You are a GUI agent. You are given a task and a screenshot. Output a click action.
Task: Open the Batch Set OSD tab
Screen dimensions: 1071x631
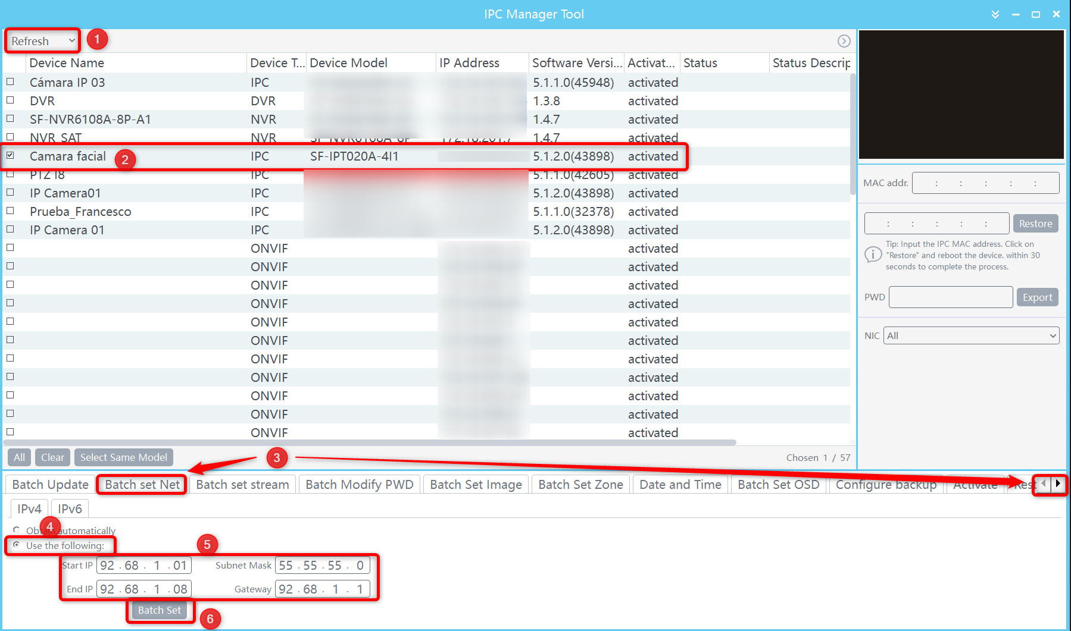[778, 484]
